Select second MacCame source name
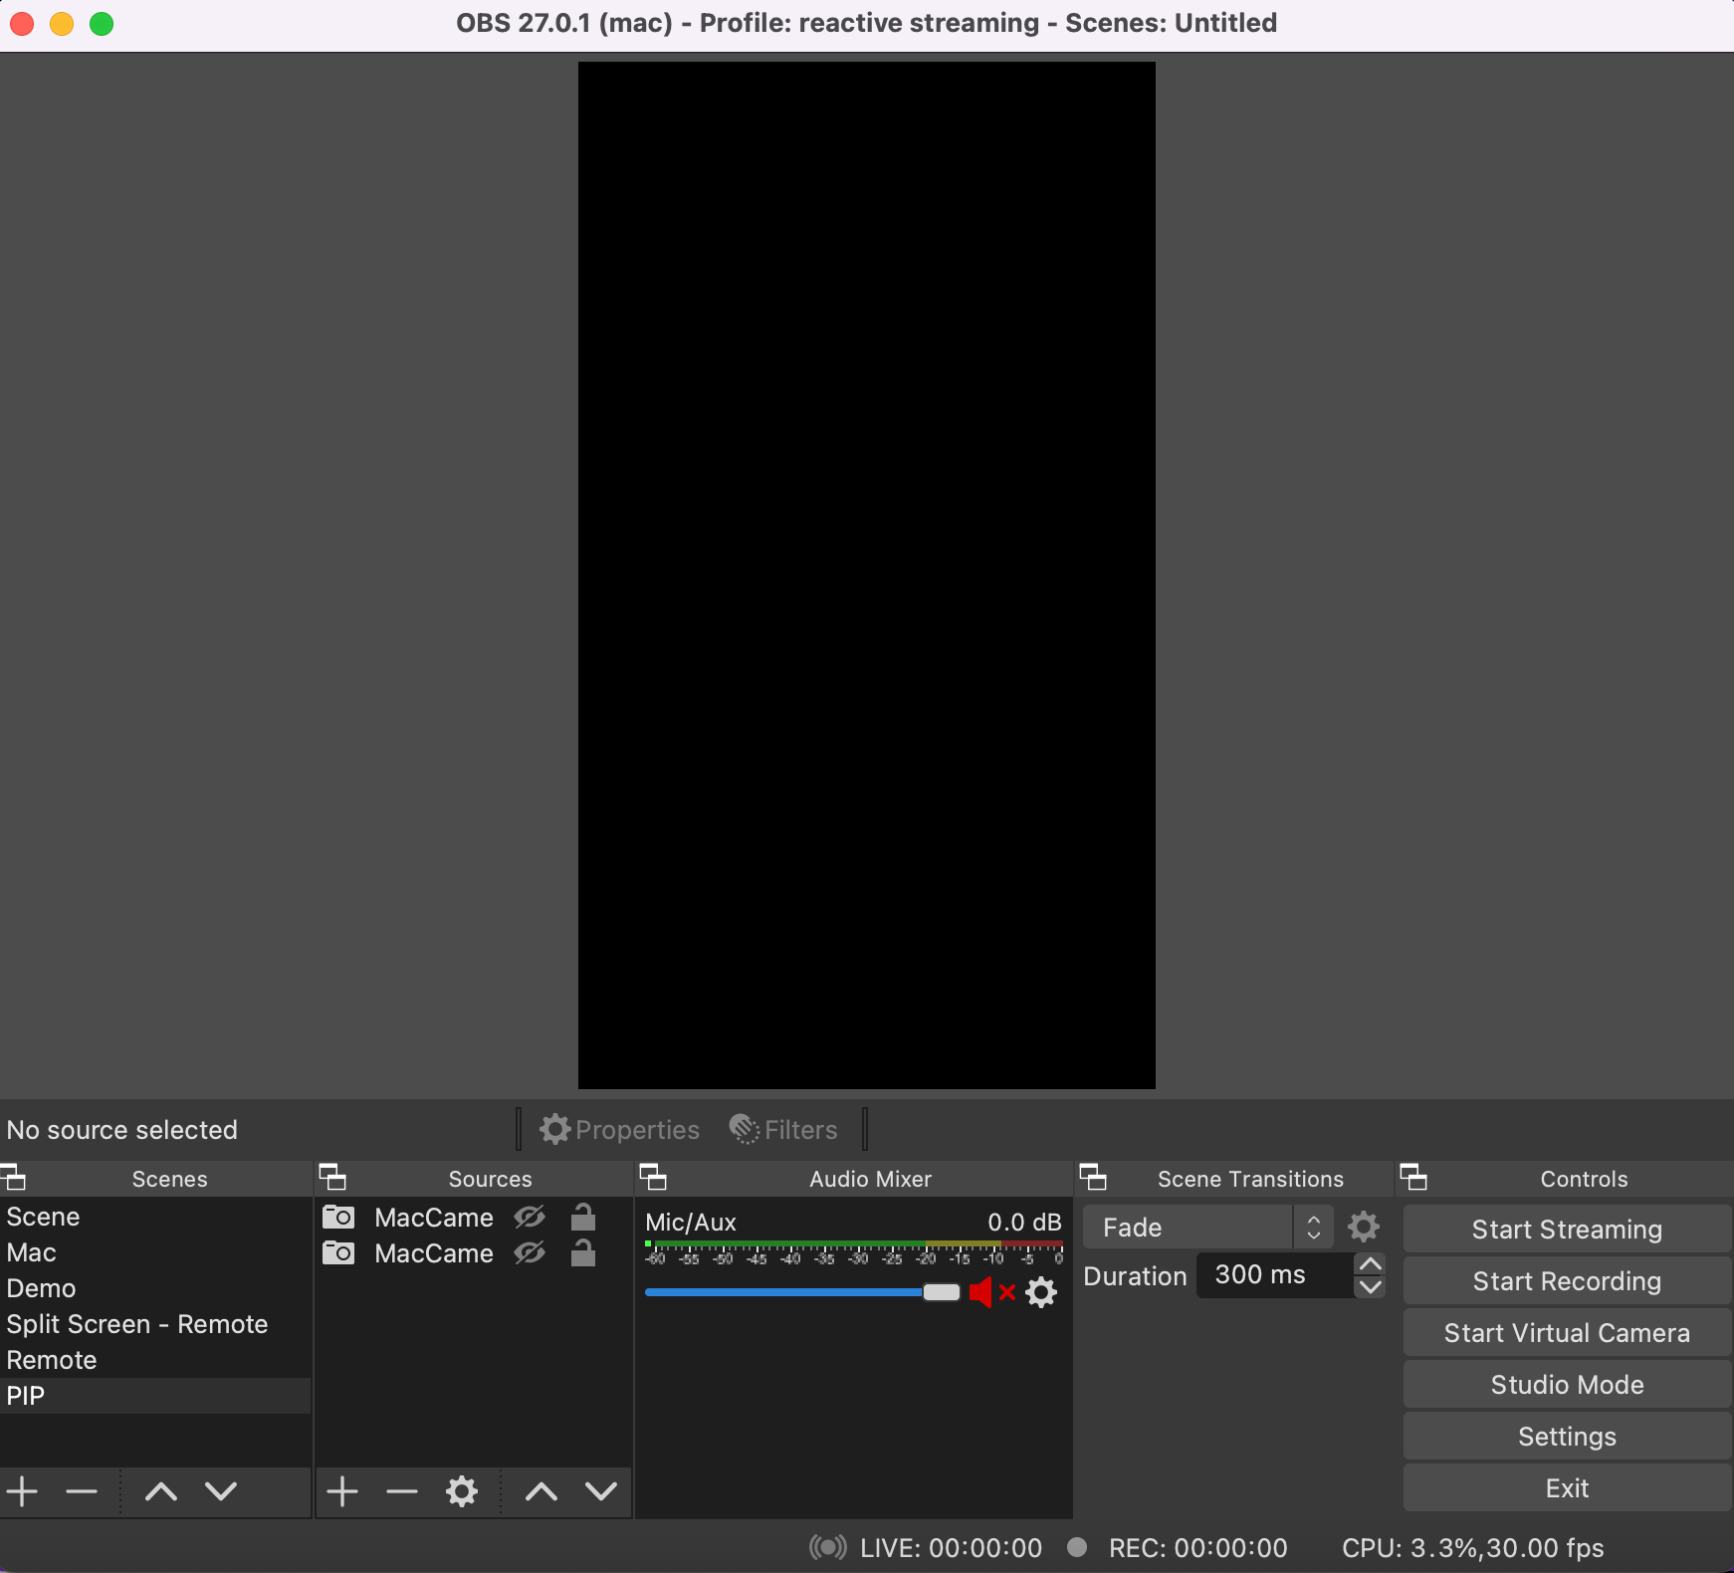This screenshot has width=1734, height=1573. pyautogui.click(x=434, y=1252)
